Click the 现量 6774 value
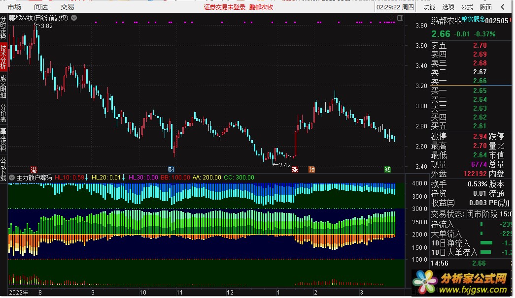 (x=479, y=164)
